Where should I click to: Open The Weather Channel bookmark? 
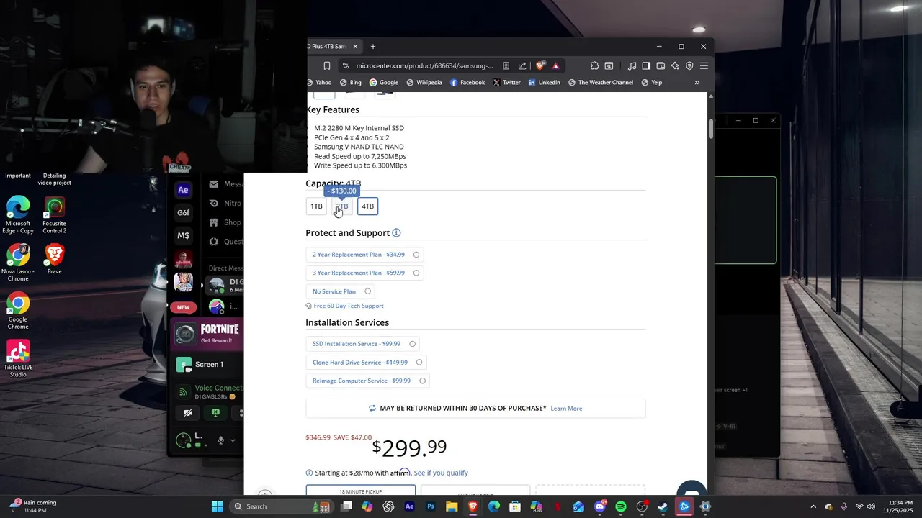(601, 83)
